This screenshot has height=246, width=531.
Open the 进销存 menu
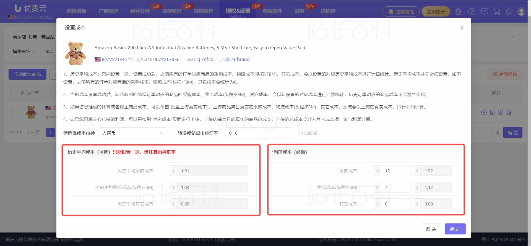coord(328,11)
